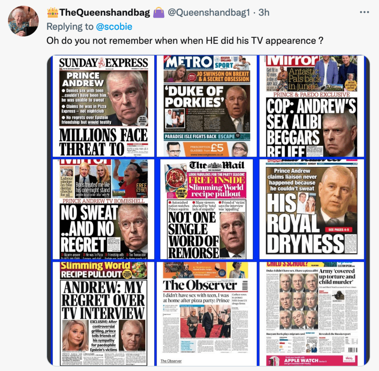The image size is (379, 371).
Task: Open the Sunday Express Prince Andrew front page
Action: tap(104, 106)
